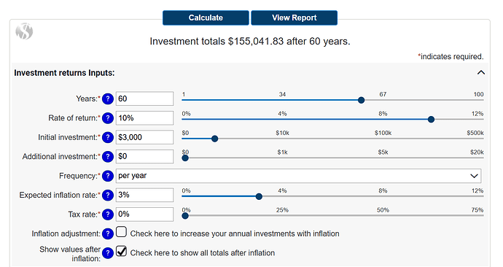Click the '25%' mark on Tax rate slider

[x=282, y=210]
